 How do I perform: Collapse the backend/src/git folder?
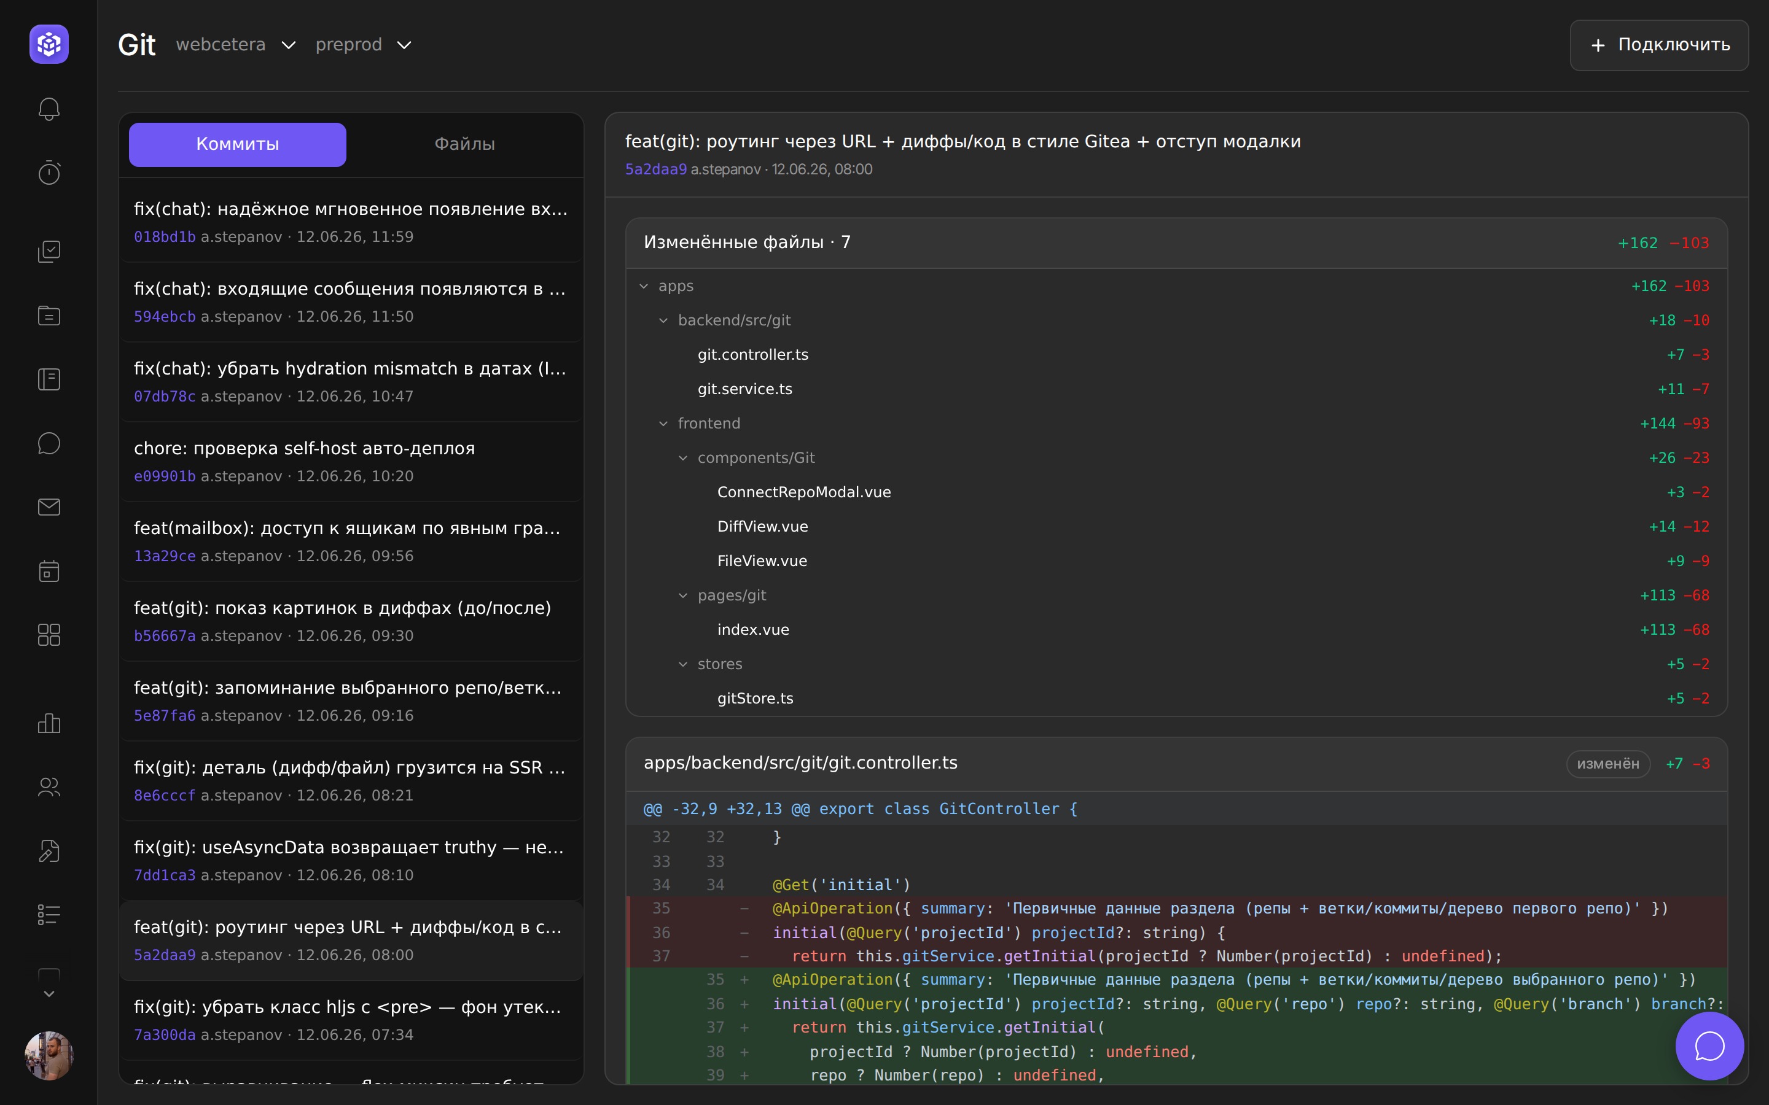pyautogui.click(x=664, y=321)
